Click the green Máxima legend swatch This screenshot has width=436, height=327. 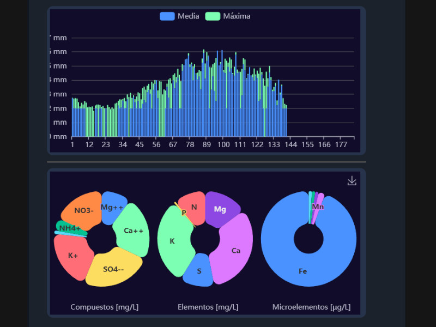point(213,16)
